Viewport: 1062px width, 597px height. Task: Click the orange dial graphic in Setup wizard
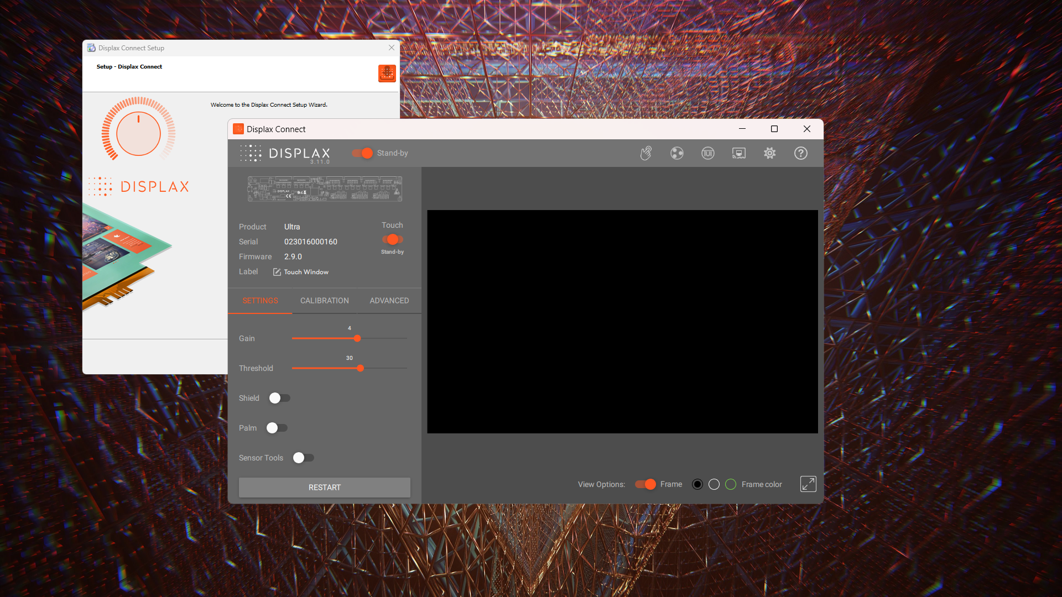(x=138, y=129)
